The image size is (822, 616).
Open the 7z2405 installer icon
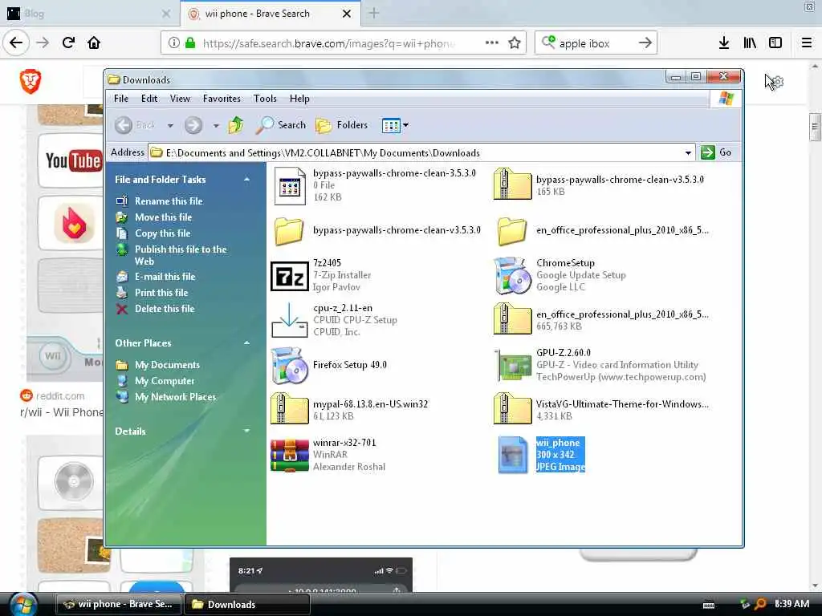point(289,276)
